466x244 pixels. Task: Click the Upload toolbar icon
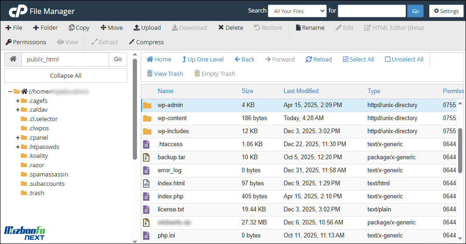pyautogui.click(x=147, y=27)
